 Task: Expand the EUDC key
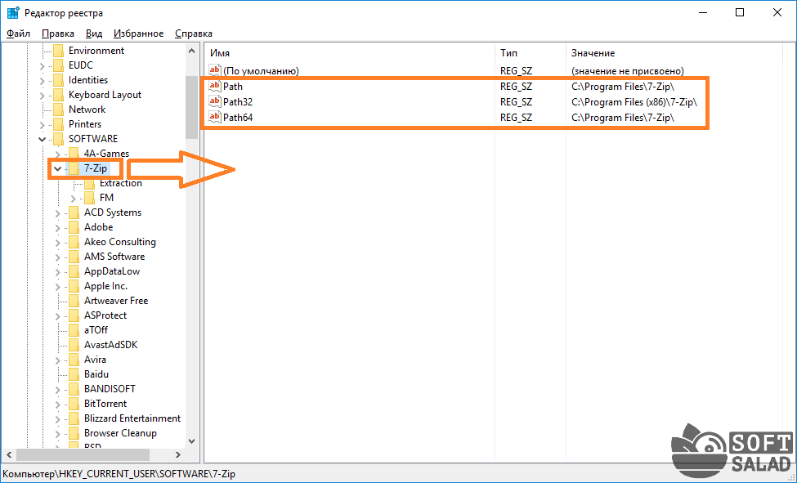coord(43,65)
